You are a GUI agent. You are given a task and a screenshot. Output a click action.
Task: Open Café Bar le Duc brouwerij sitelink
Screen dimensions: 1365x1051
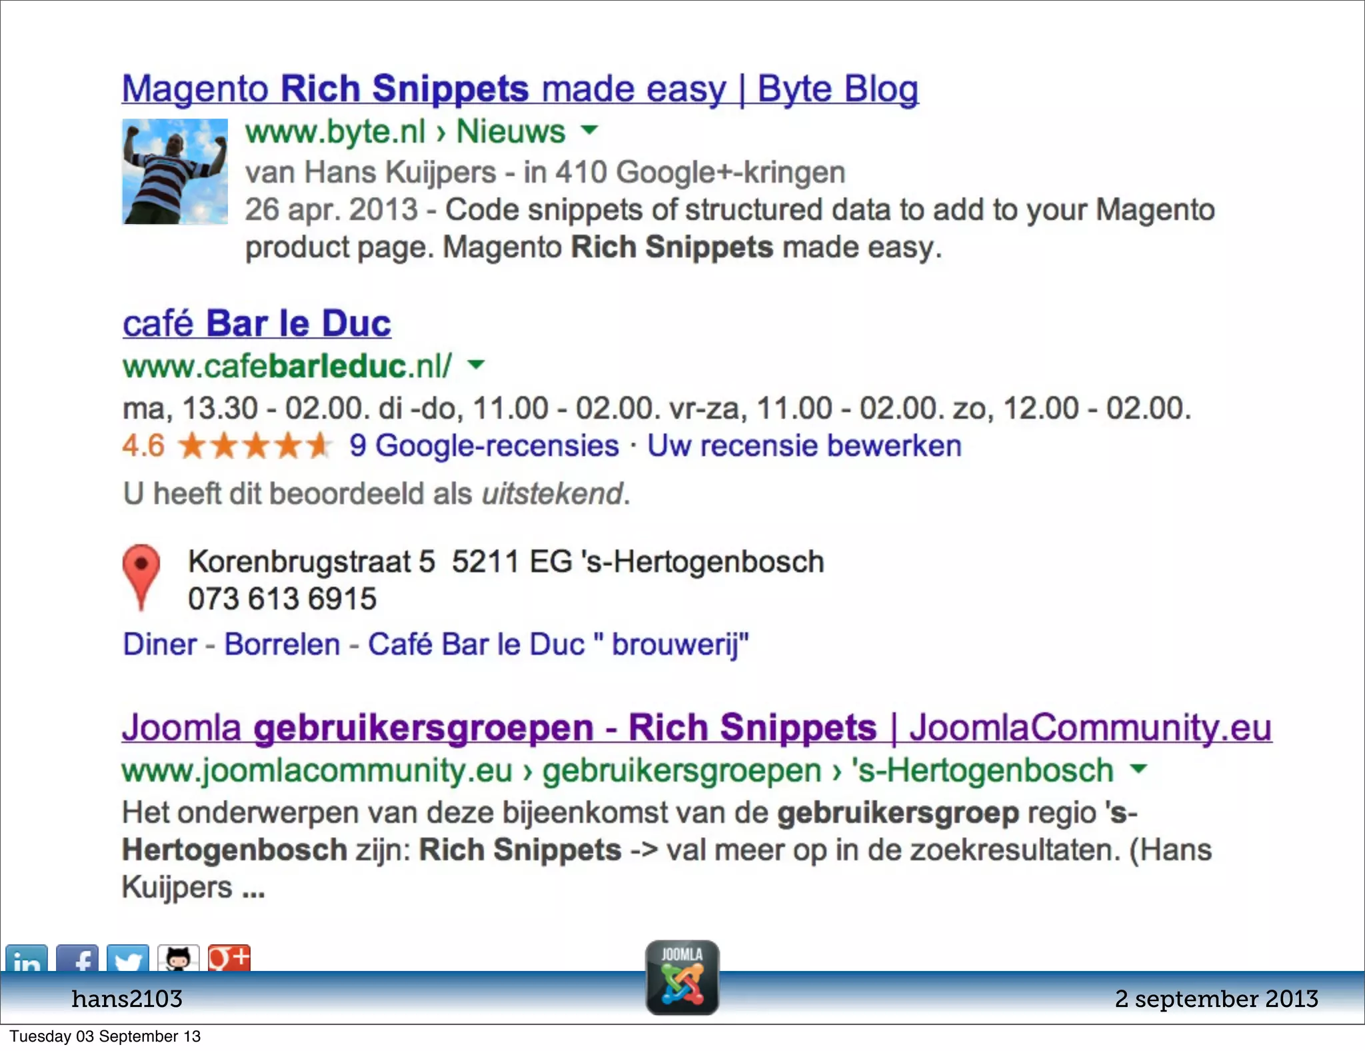click(x=559, y=644)
